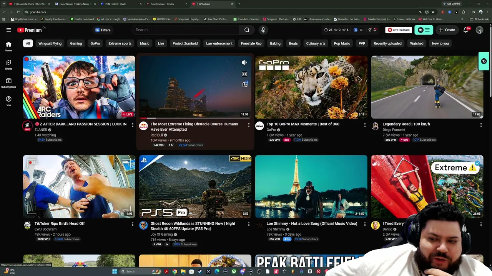Screen dimensions: 492x276
Task: Open ZLANER channel avatar
Action: coord(27,126)
